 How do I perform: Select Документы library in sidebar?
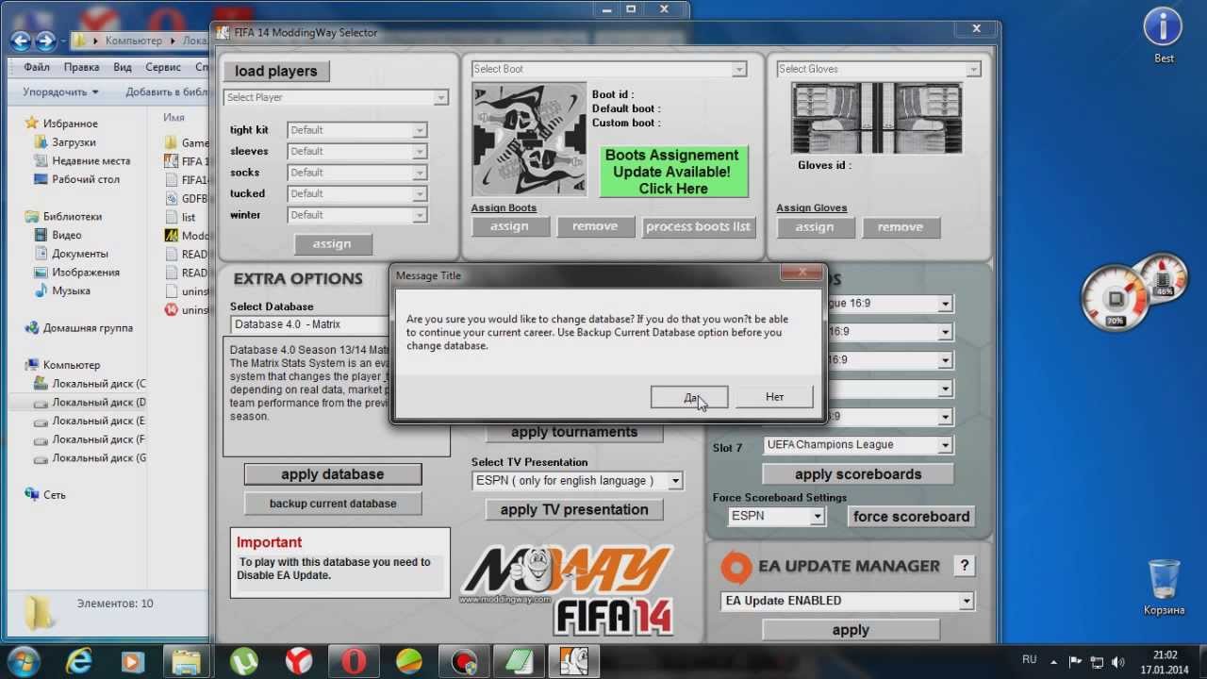click(80, 254)
